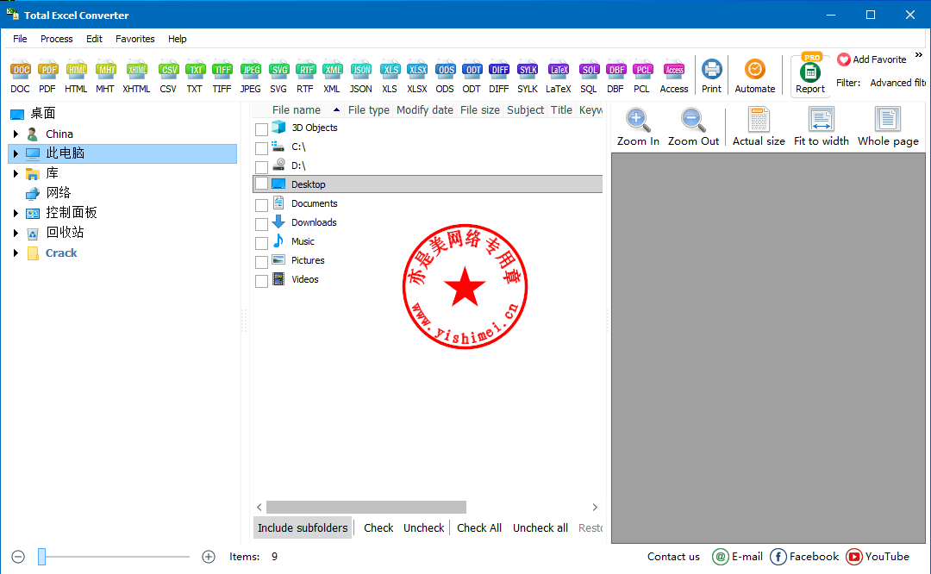Viewport: 931px width, 574px height.
Task: Expand the 控制面板 tree node
Action: (16, 213)
